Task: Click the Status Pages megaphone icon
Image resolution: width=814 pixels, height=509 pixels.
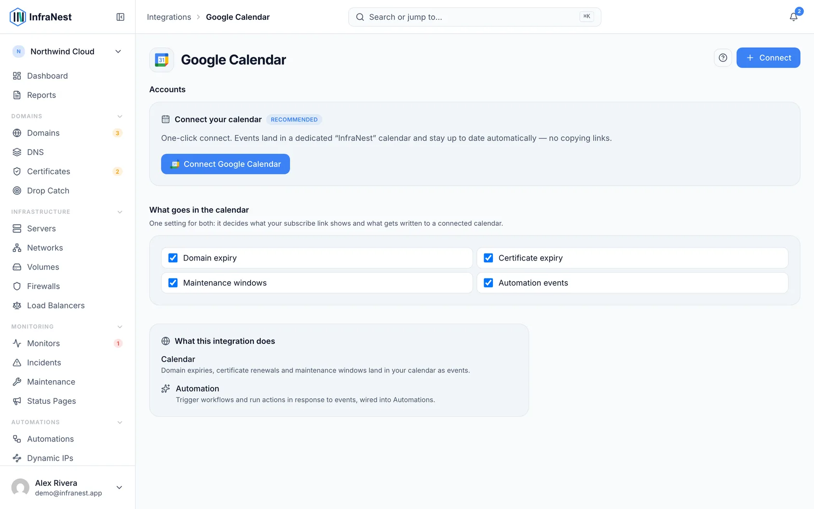Action: coord(17,401)
